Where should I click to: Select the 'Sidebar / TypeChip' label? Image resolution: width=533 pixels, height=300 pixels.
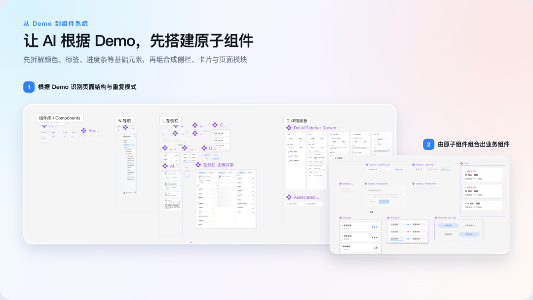point(424,165)
